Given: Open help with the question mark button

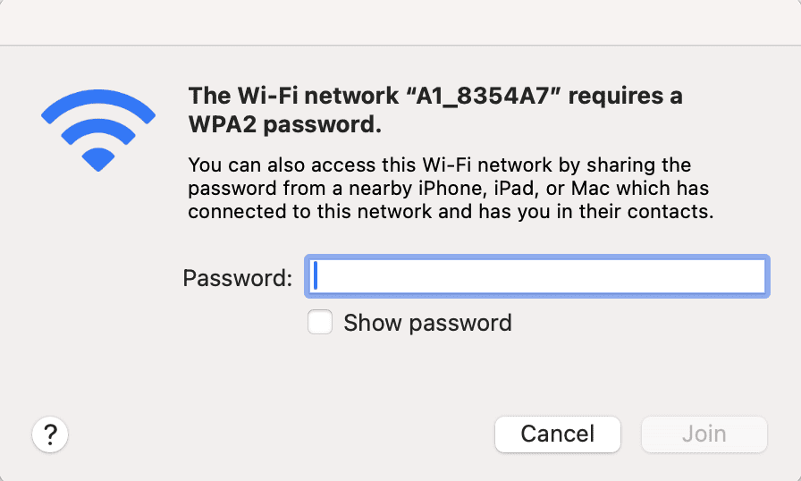Looking at the screenshot, I should pyautogui.click(x=50, y=435).
